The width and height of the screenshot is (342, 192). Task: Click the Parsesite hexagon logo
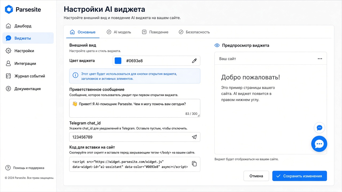tap(9, 10)
